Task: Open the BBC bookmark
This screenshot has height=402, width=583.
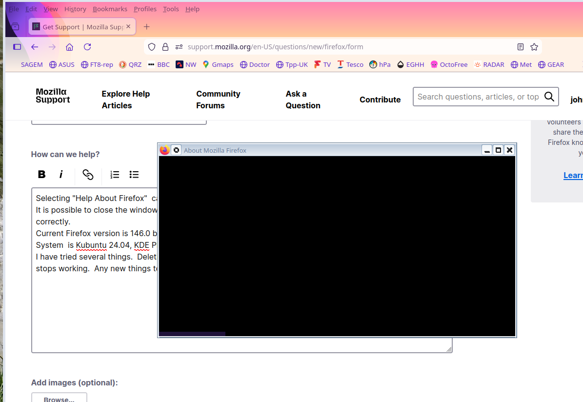Action: point(159,65)
